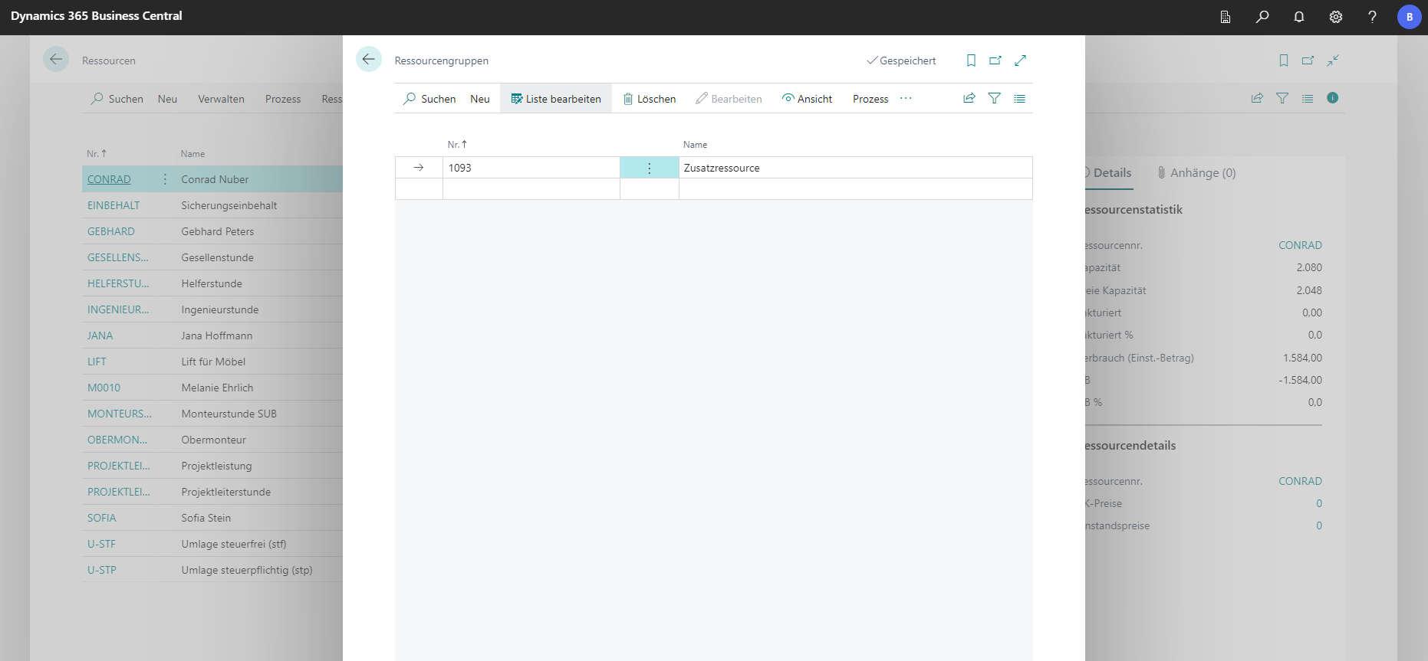Toggle Liste bearbeiten edit mode
The width and height of the screenshot is (1428, 661).
556,99
